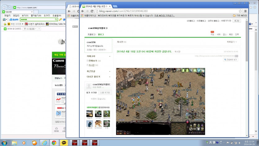This screenshot has width=259, height=146.
Task: Open the Chrome hamburger menu
Action: [245, 11]
